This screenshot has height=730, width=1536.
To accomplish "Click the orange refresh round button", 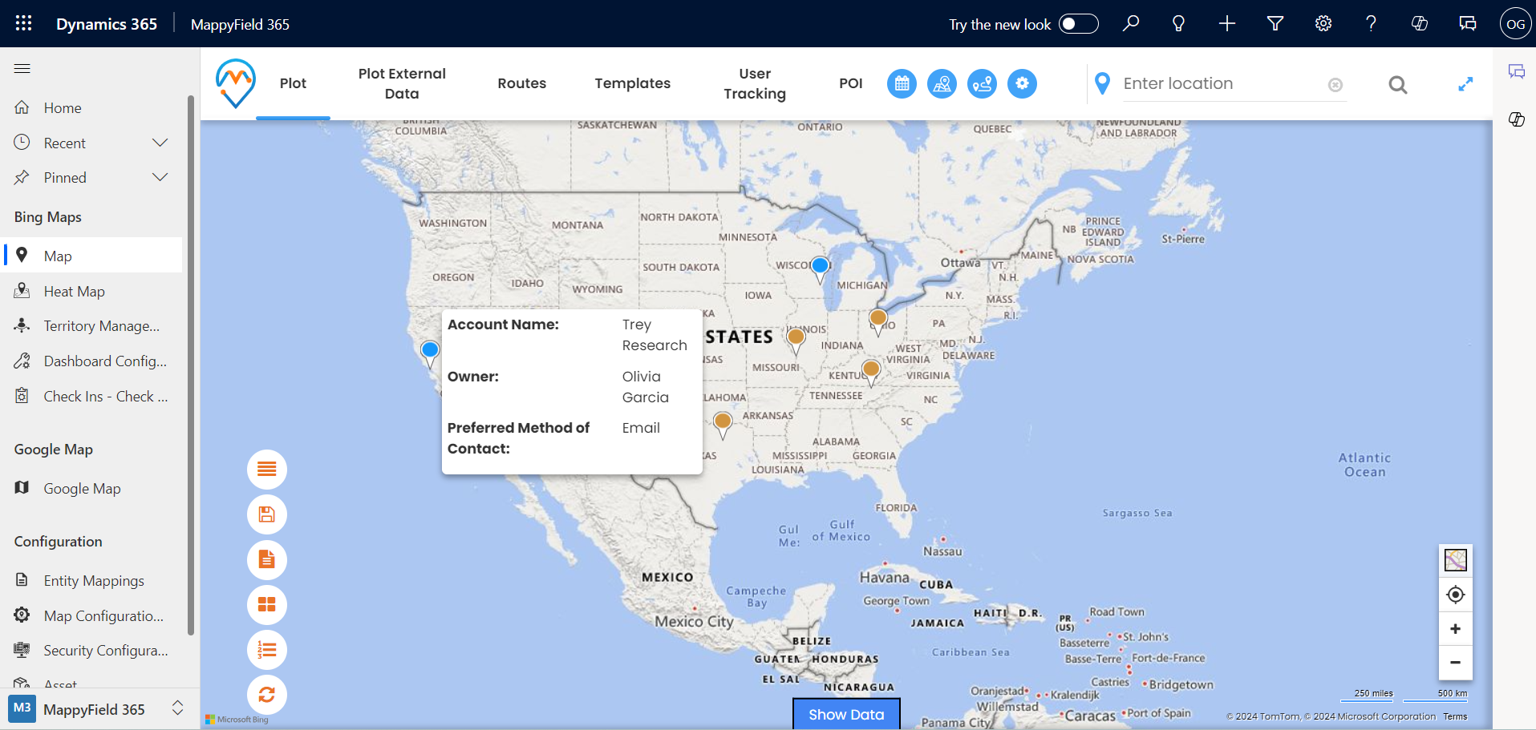I will (x=267, y=695).
